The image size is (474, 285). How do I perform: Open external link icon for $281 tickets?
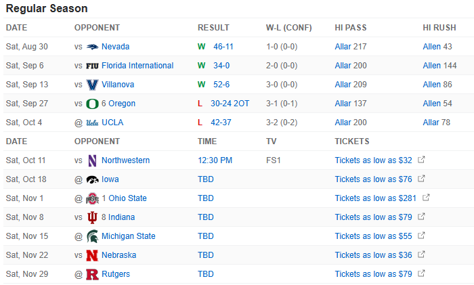(x=426, y=198)
